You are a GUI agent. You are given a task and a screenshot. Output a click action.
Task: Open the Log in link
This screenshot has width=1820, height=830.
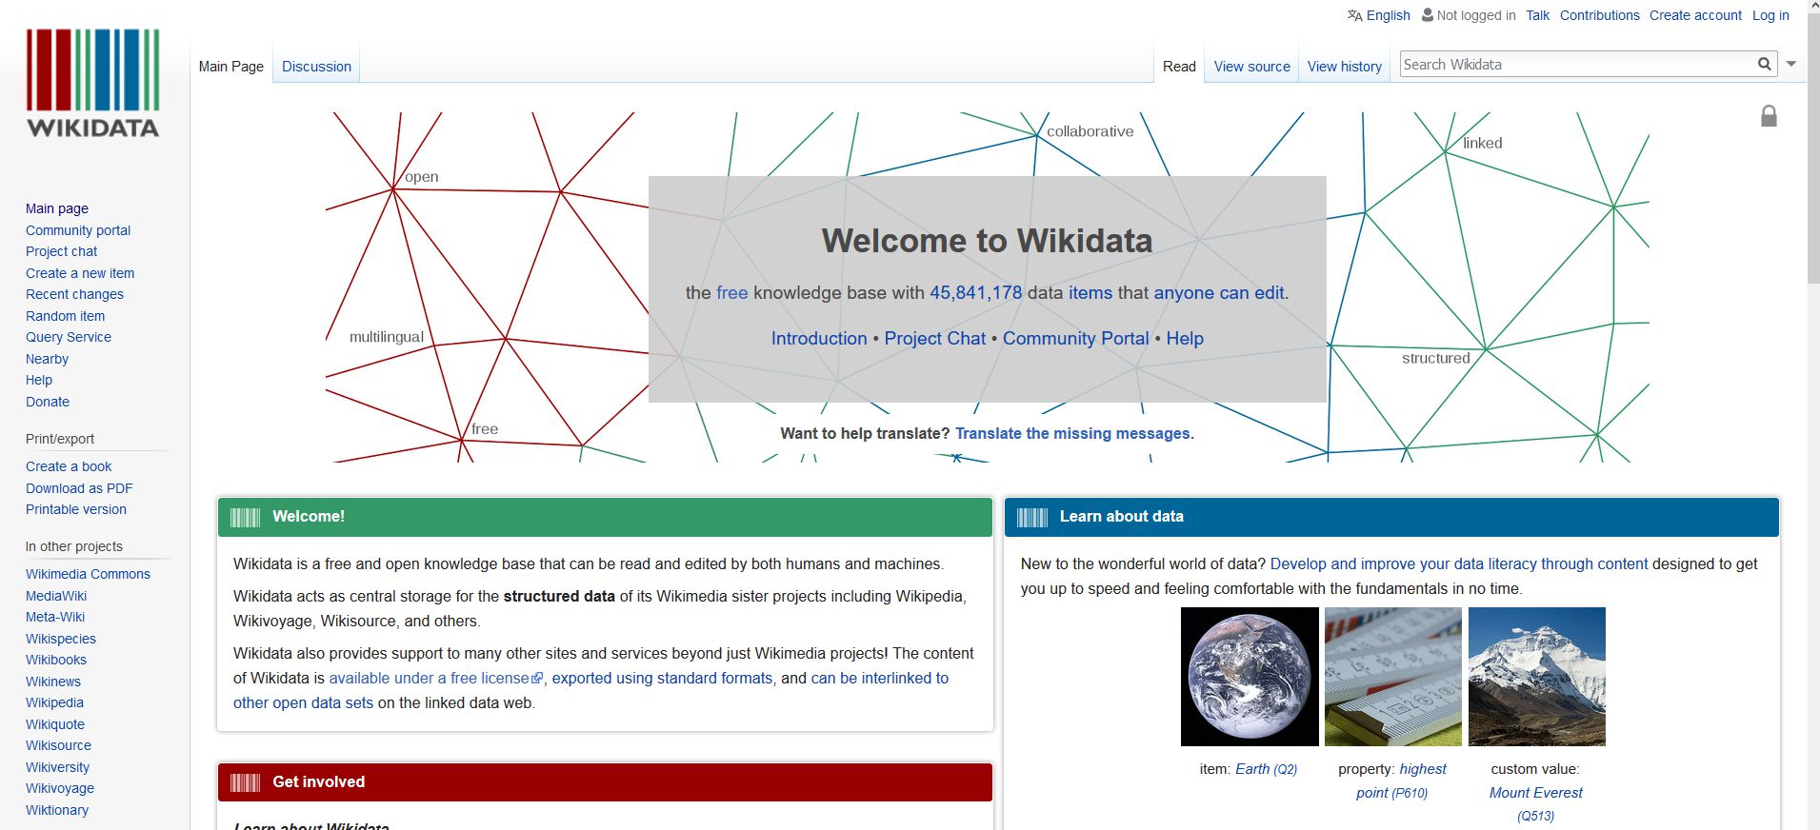pyautogui.click(x=1770, y=15)
